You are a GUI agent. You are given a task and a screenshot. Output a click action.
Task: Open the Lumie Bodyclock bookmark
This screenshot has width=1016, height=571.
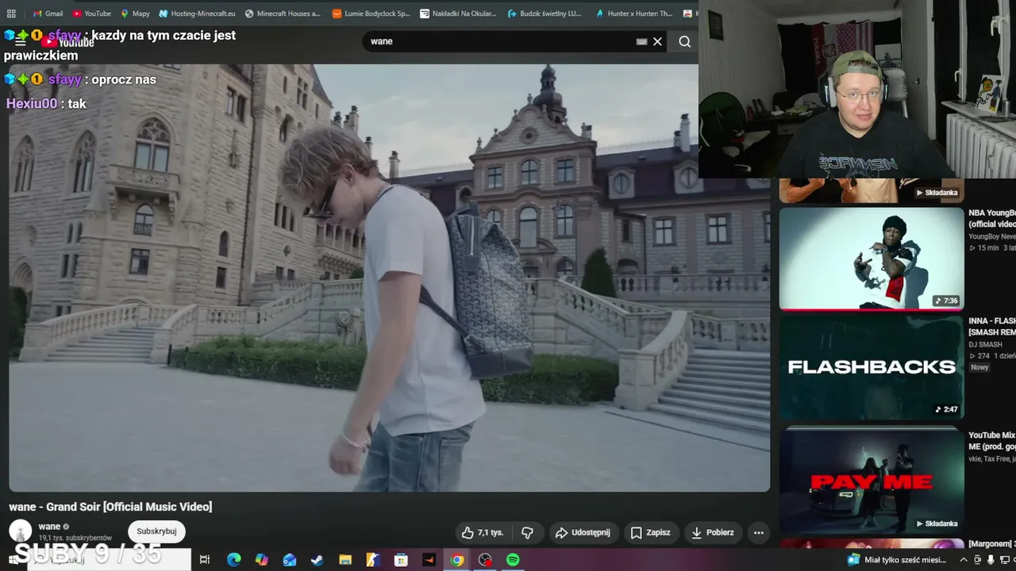pyautogui.click(x=371, y=13)
